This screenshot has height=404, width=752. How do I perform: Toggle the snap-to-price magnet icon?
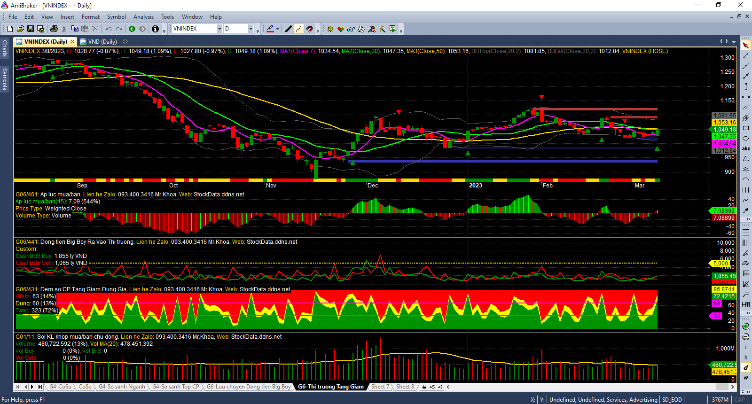pos(309,29)
